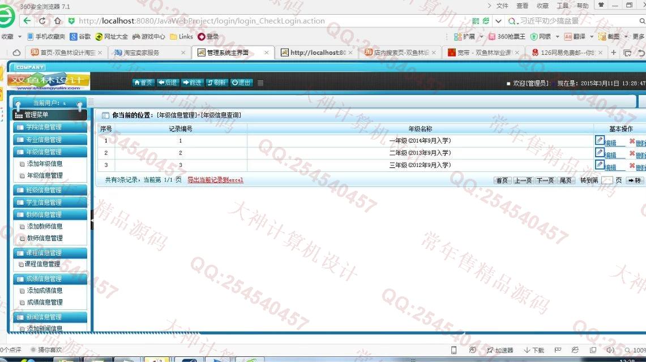Screen dimensions: 646x362
Task: Click the 刷新 button in app toolbar
Action: (x=217, y=83)
